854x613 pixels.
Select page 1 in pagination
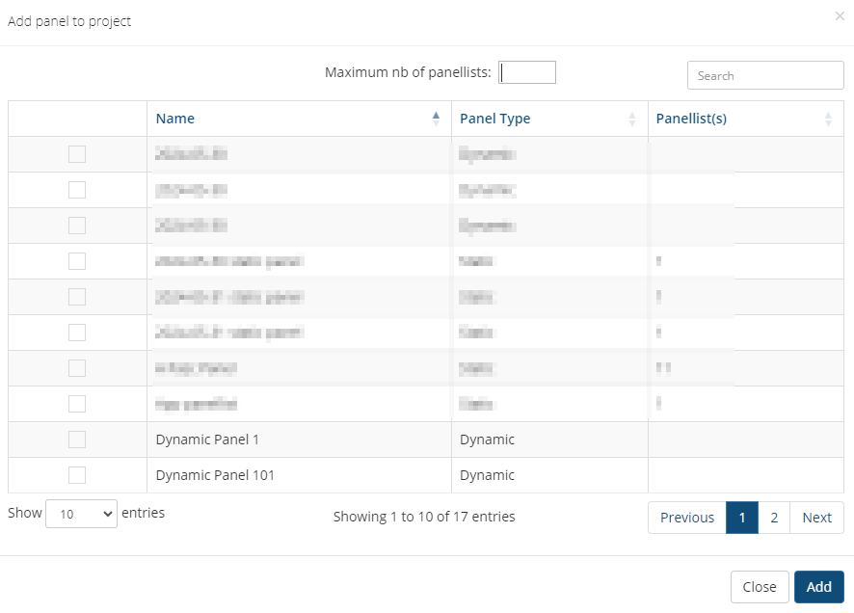(741, 518)
